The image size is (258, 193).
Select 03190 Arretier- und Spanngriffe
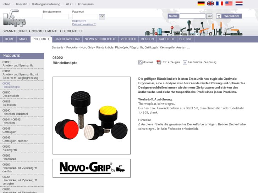pyautogui.click(x=22, y=64)
